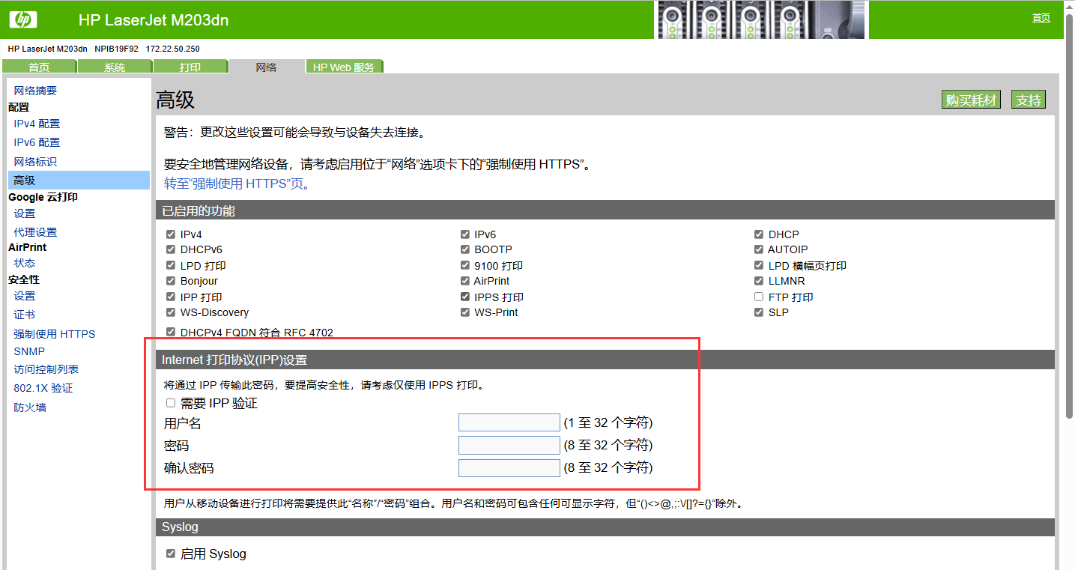Click the 支持 button
The image size is (1075, 570).
(1029, 100)
